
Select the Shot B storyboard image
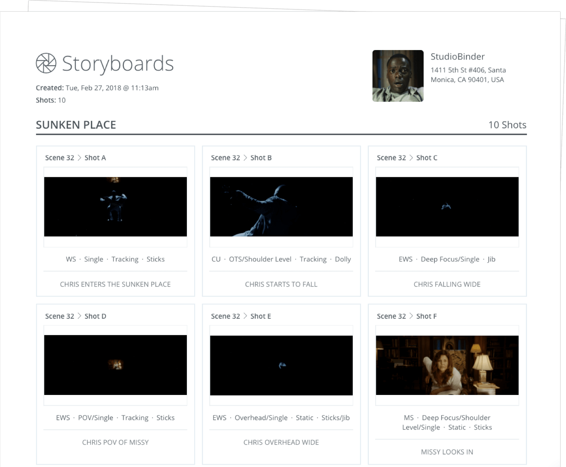pyautogui.click(x=281, y=207)
